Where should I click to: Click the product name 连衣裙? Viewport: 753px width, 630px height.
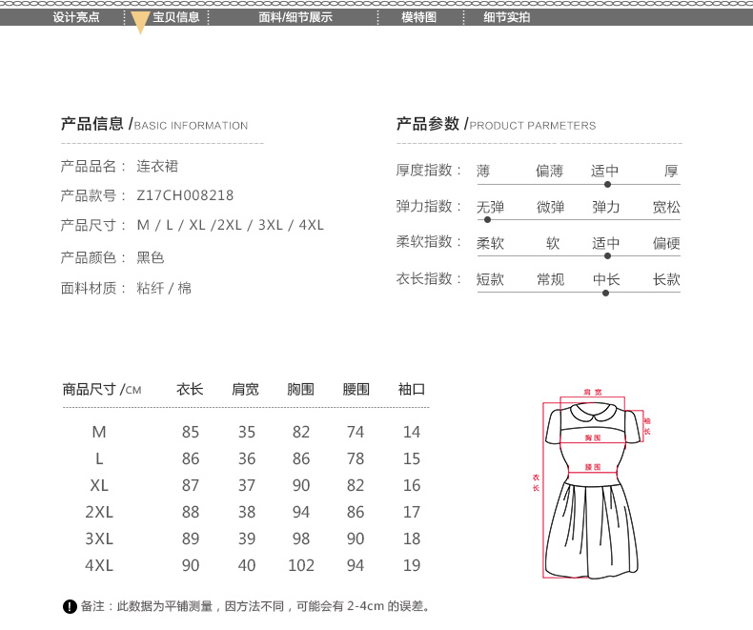click(157, 166)
